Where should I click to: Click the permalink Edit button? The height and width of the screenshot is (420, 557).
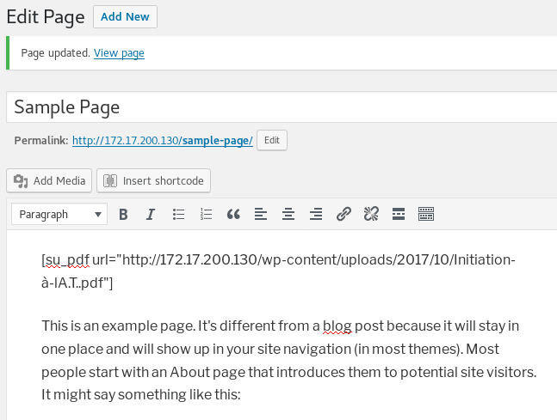tap(272, 140)
